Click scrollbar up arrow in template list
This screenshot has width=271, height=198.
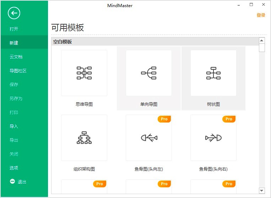point(262,41)
